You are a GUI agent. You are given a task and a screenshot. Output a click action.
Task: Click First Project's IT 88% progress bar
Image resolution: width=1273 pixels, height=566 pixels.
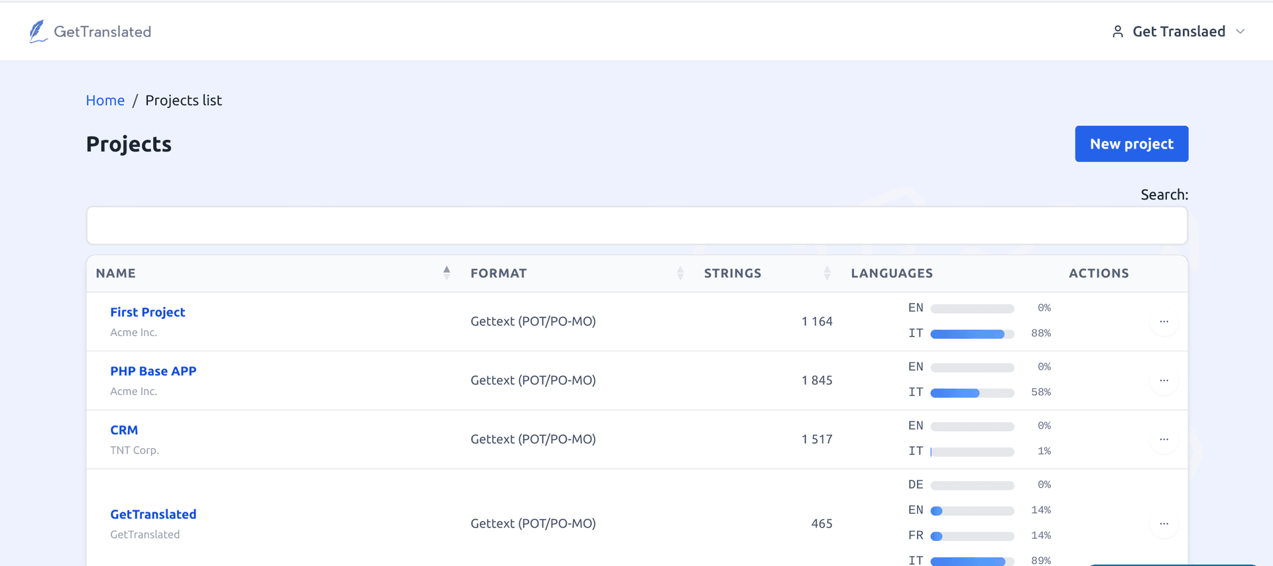972,334
